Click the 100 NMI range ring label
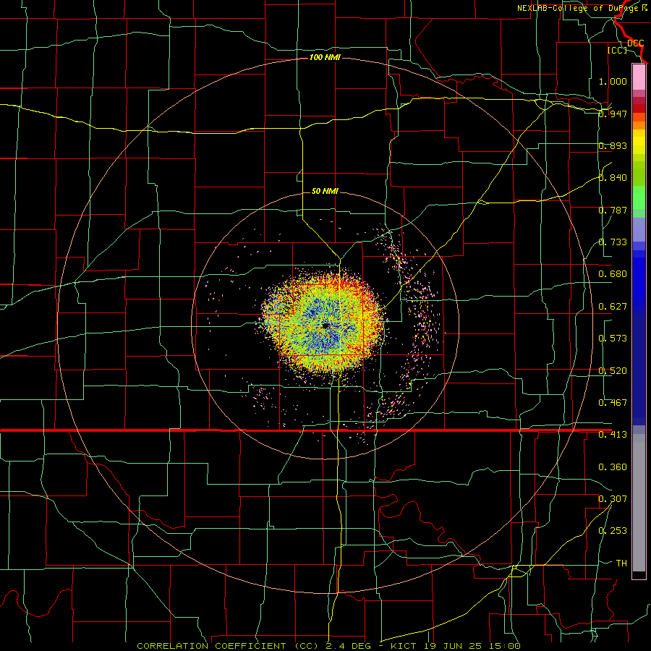The width and height of the screenshot is (651, 651). 325,57
